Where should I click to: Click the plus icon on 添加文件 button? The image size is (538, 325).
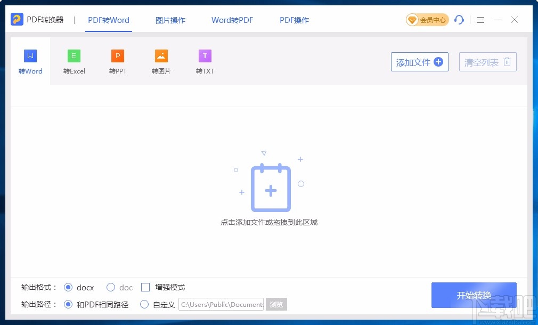coord(438,62)
